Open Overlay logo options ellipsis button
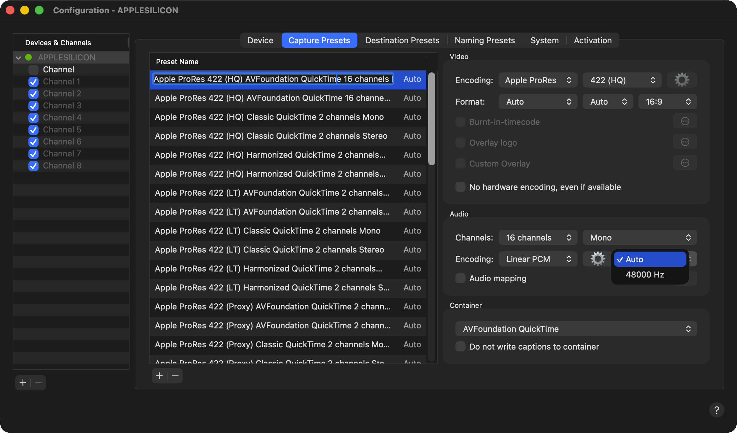This screenshot has height=433, width=737. (x=685, y=142)
